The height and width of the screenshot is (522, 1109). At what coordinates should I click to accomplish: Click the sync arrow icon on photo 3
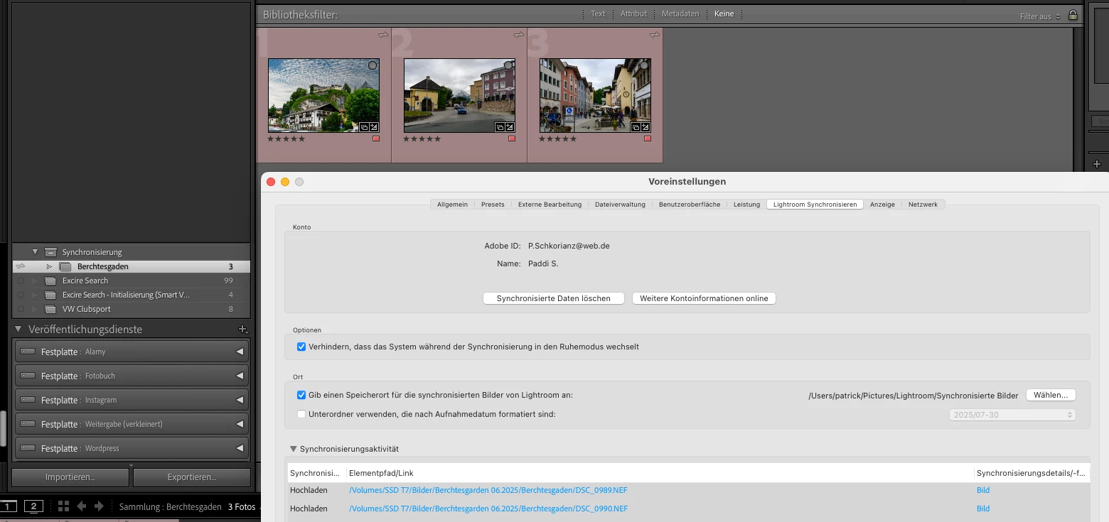(x=655, y=35)
